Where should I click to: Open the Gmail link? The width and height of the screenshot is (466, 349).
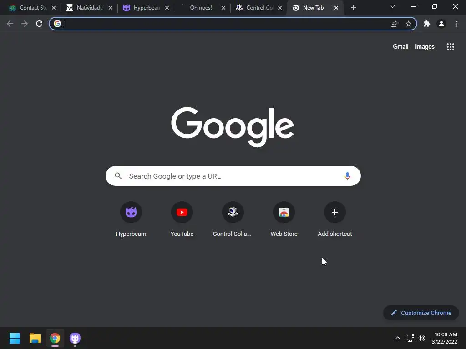coord(400,47)
